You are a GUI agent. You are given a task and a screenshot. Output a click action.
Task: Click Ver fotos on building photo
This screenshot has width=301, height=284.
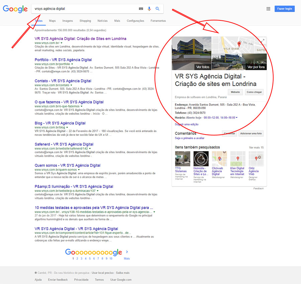click(x=203, y=67)
